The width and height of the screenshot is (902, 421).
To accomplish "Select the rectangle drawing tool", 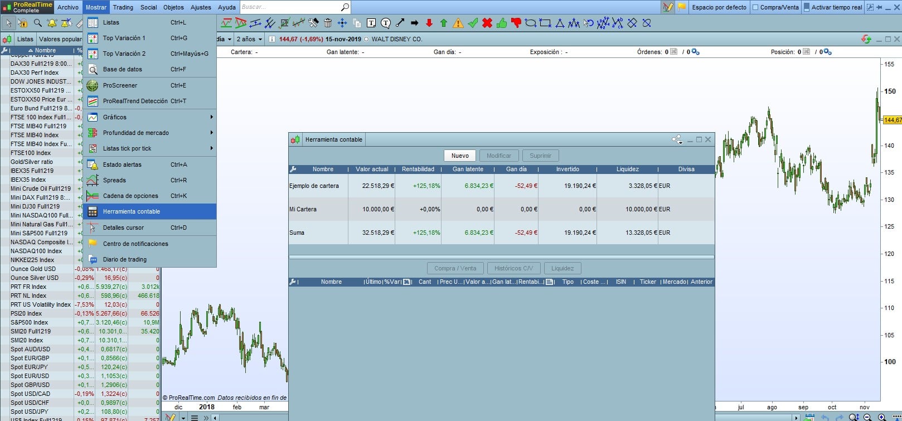I will tap(545, 23).
